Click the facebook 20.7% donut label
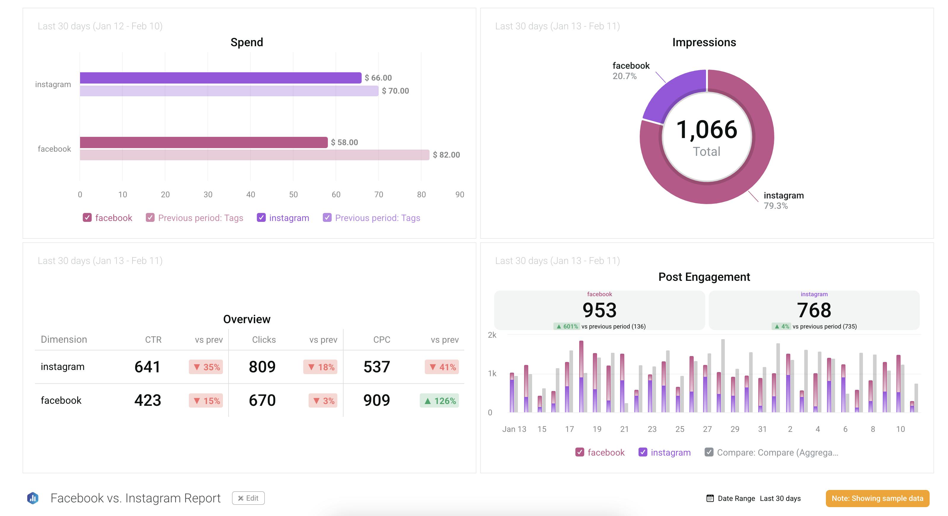 (631, 70)
